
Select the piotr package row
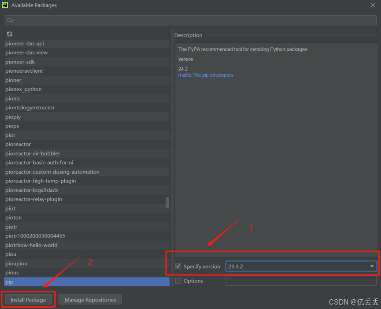pyautogui.click(x=87, y=227)
